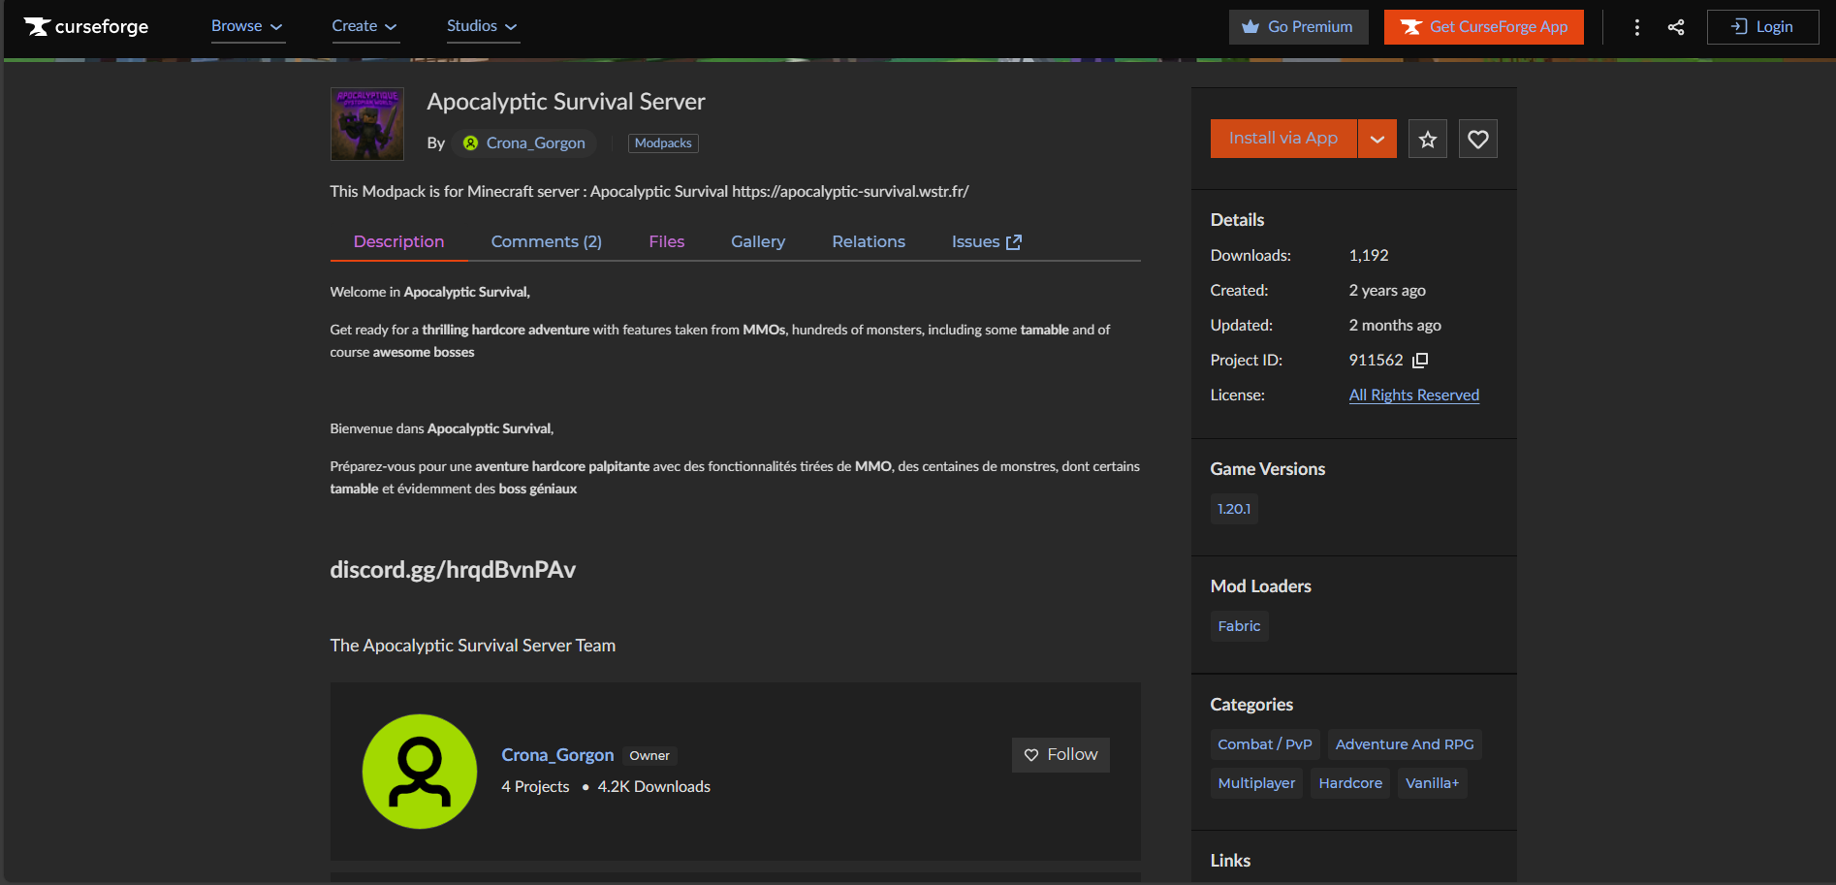
Task: Click the external link icon beside Issues
Action: (x=1014, y=240)
